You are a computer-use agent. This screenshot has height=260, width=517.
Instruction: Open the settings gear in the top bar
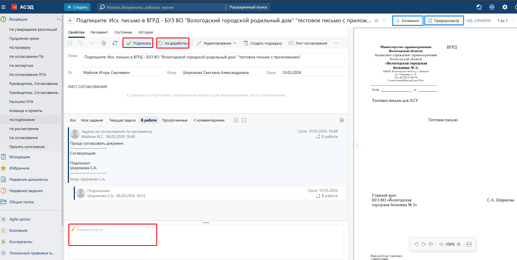click(505, 7)
